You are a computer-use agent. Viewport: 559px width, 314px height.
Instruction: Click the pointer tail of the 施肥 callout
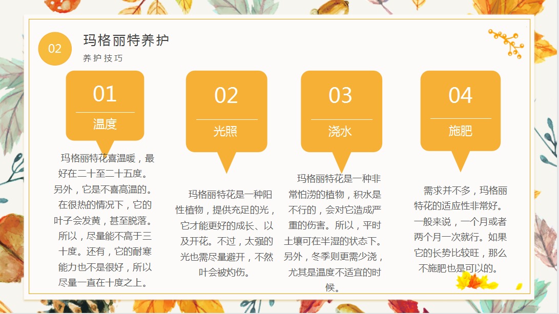click(x=461, y=161)
